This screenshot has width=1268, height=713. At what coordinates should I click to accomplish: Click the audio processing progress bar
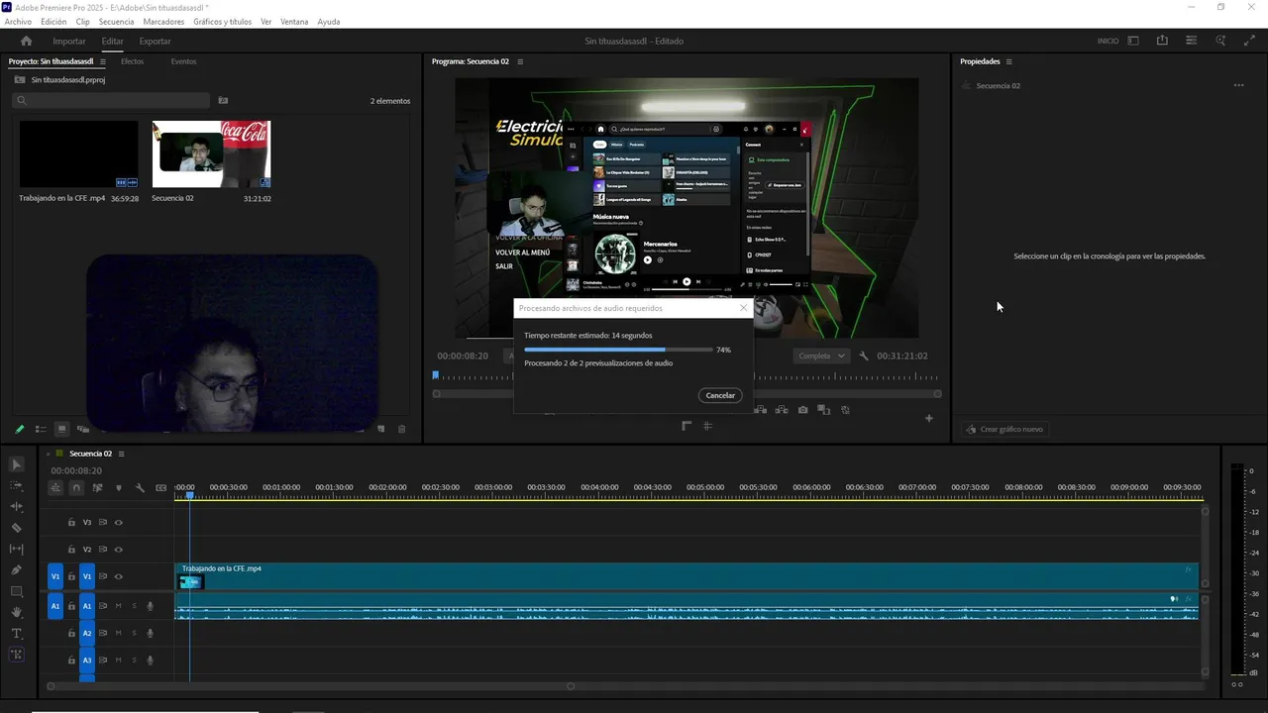point(618,350)
